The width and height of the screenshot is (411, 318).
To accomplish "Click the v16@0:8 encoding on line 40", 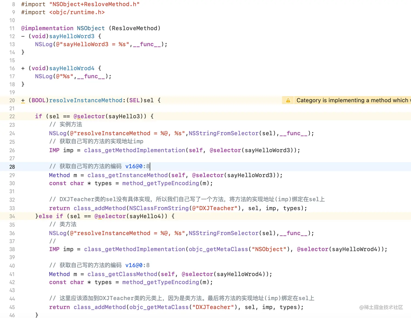I will (137, 265).
